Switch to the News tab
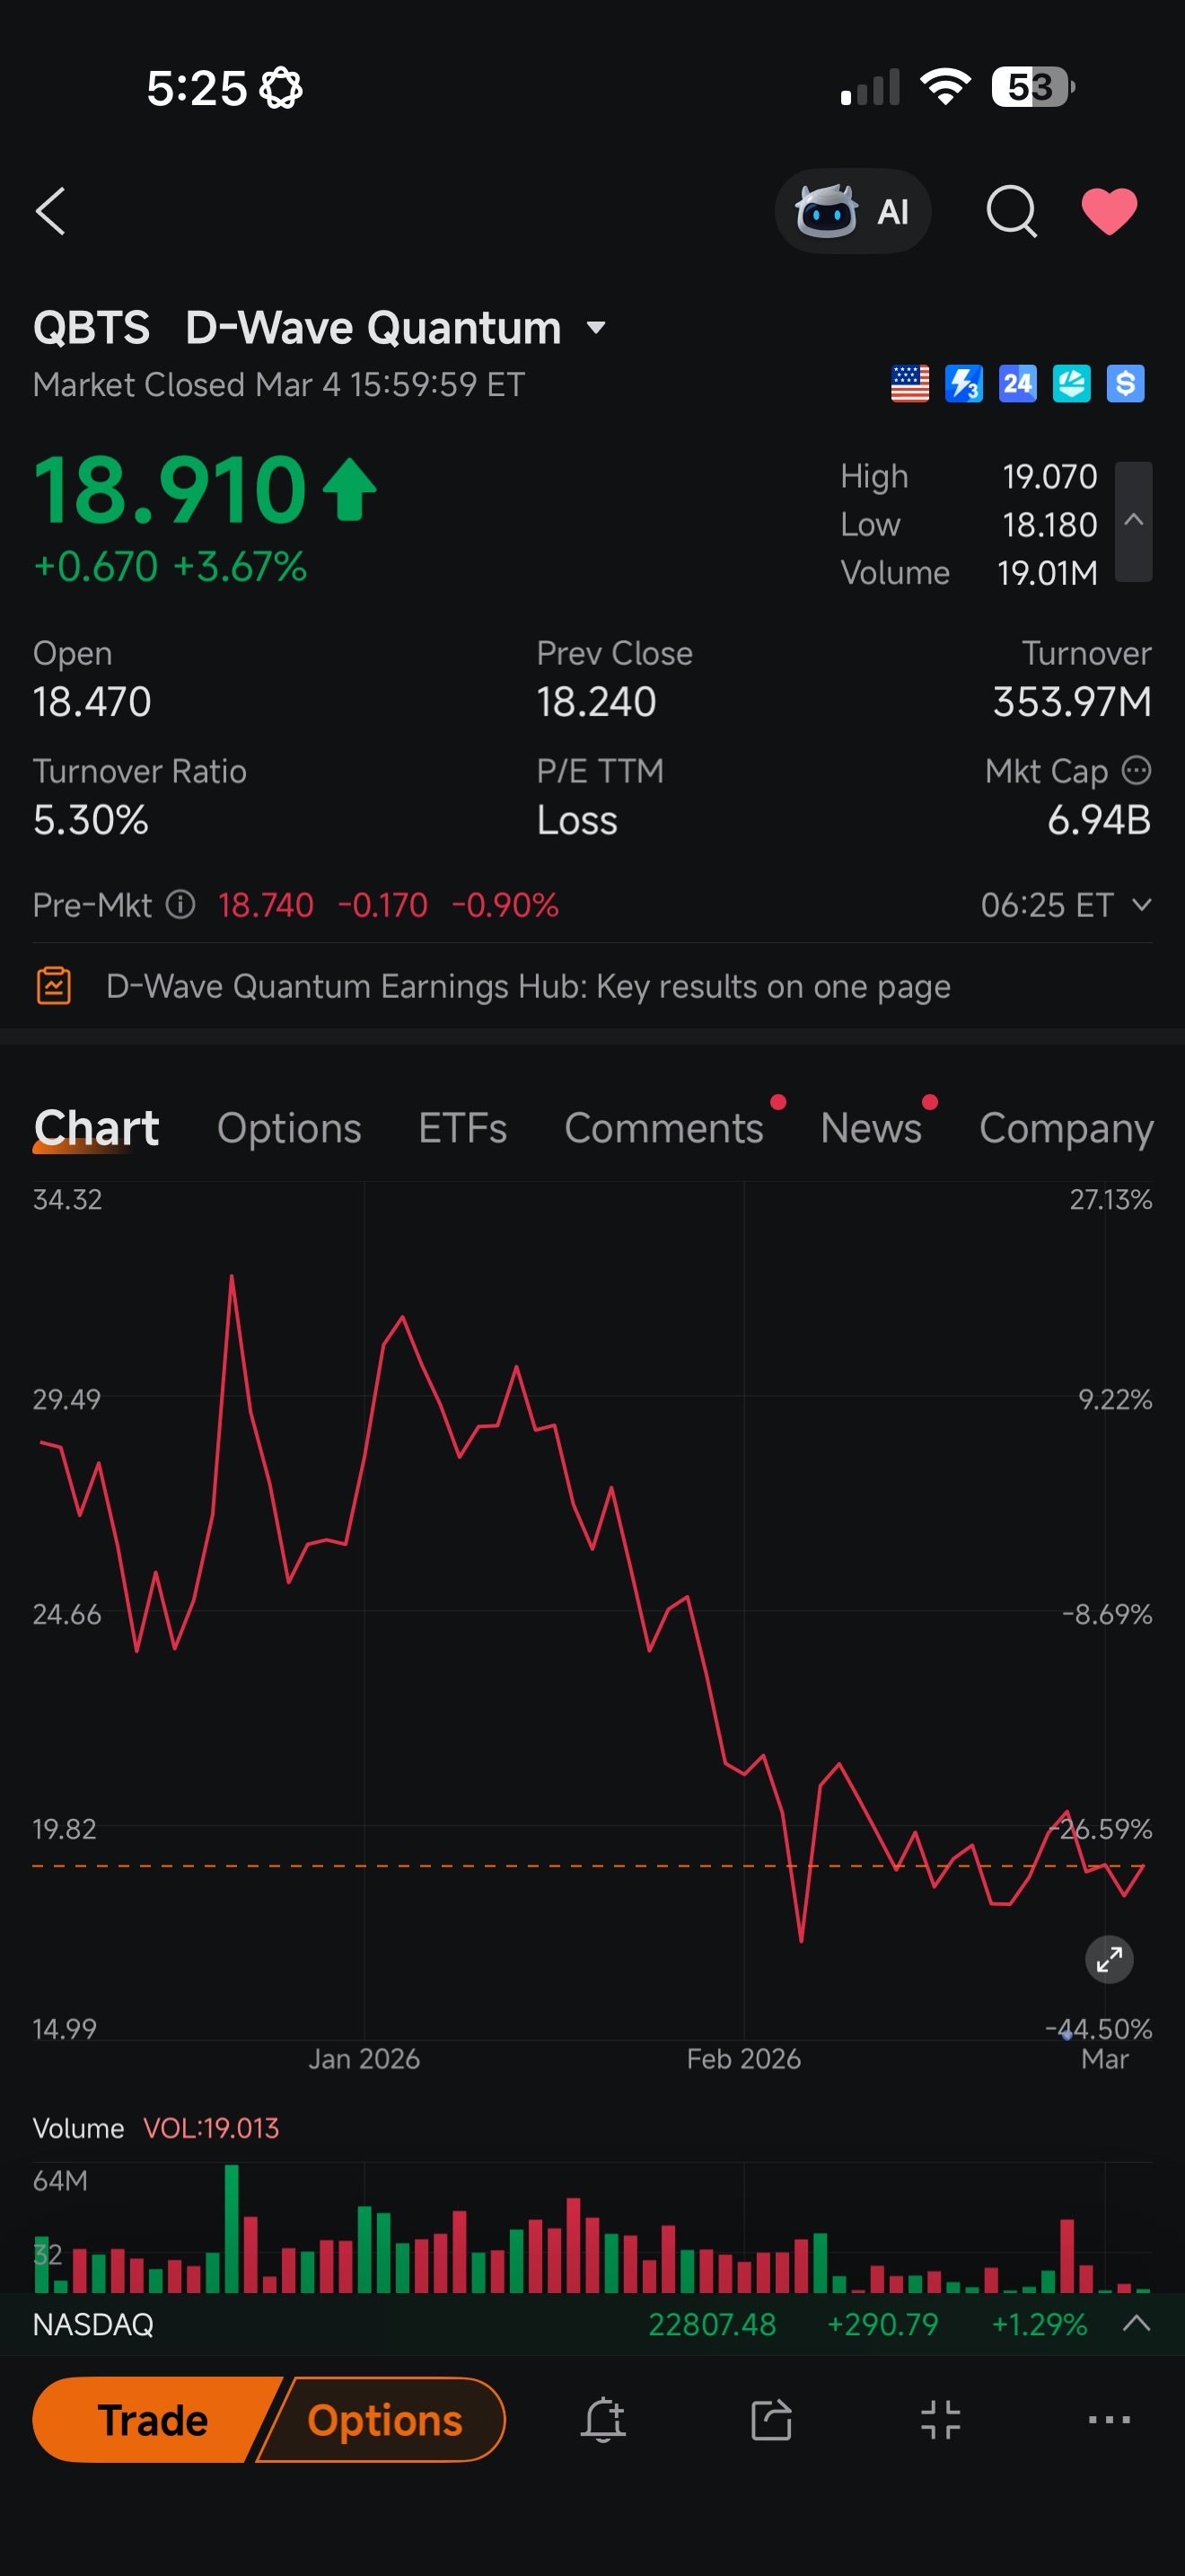The image size is (1185, 2576). [x=870, y=1128]
